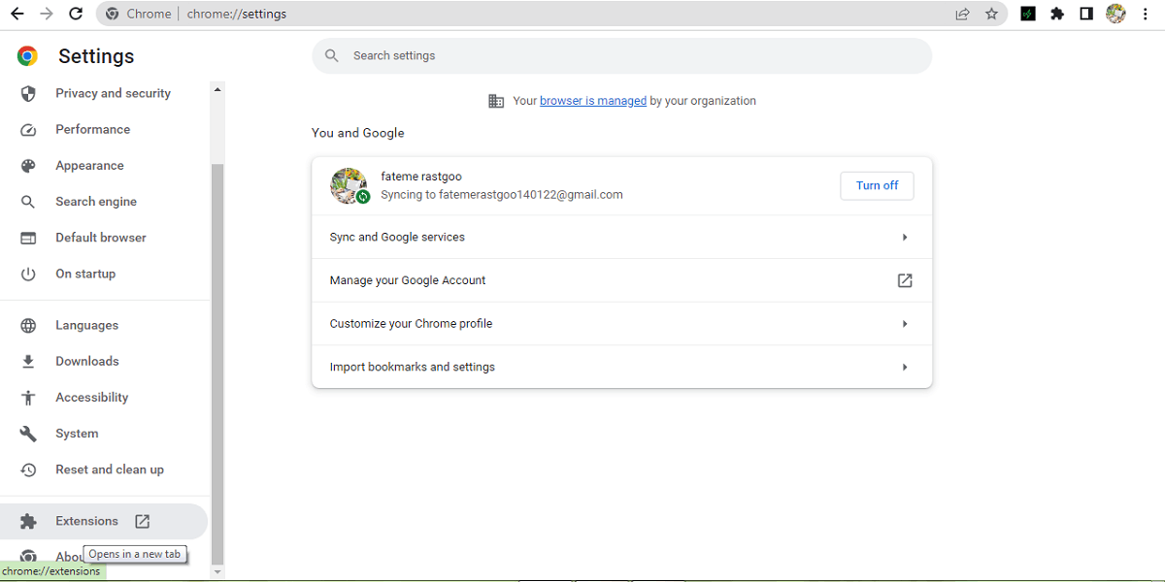The width and height of the screenshot is (1165, 582).
Task: Open Extensions from the sidebar
Action: click(104, 522)
